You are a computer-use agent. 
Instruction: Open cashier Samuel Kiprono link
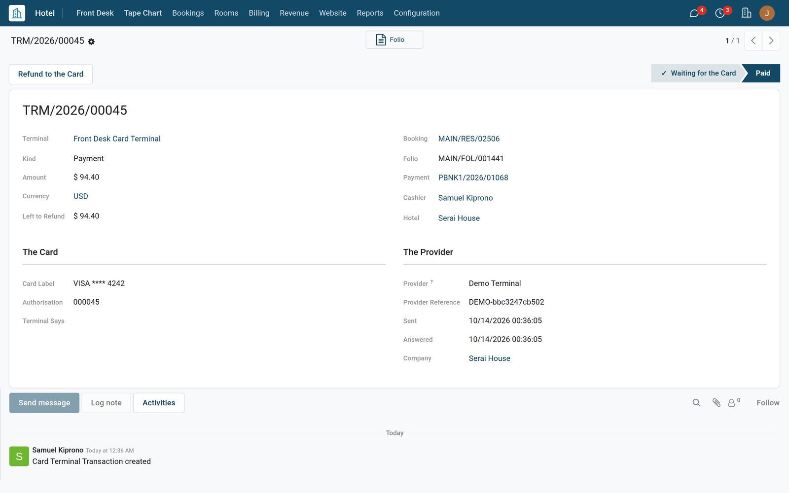coord(466,198)
